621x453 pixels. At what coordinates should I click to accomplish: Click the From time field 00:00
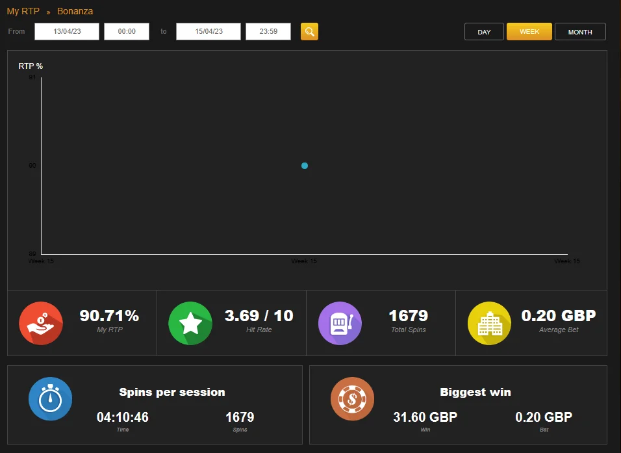[x=127, y=31]
